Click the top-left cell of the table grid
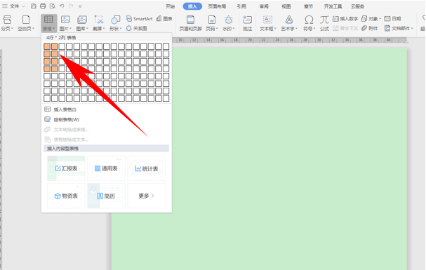Image resolution: width=426 pixels, height=270 pixels. (x=47, y=46)
